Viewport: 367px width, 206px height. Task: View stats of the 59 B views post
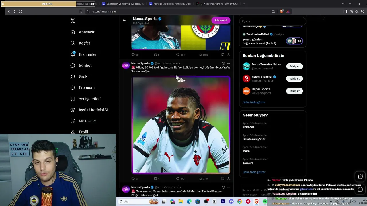(203, 55)
